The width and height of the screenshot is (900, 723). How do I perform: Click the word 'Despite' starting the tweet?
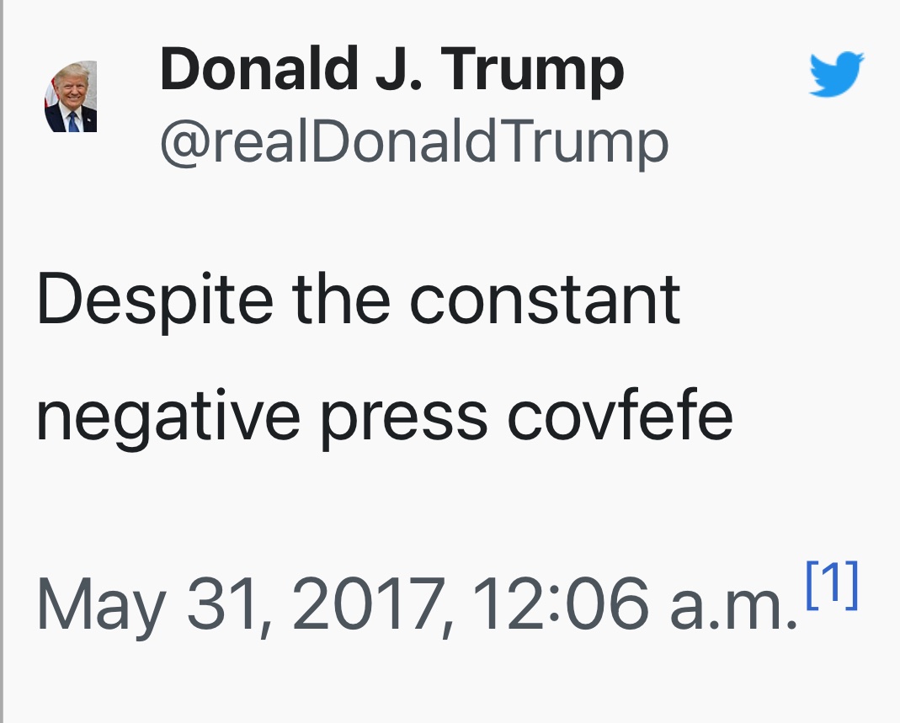click(x=154, y=301)
